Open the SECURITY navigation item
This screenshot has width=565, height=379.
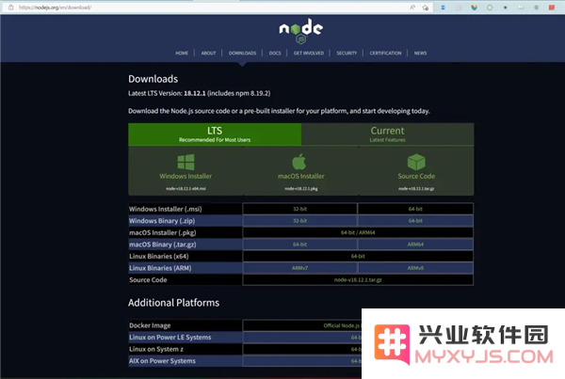347,53
